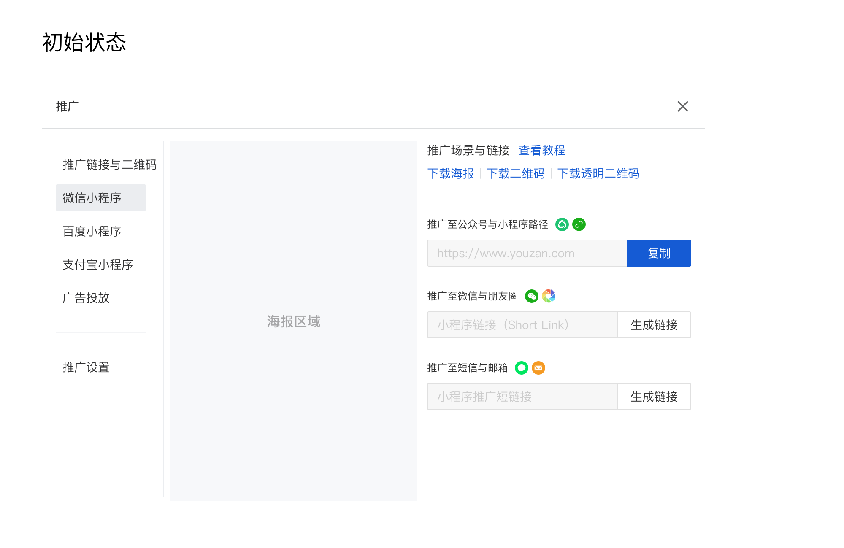Go to 广告投放 in the sidebar
This screenshot has height=548, width=844.
86,298
